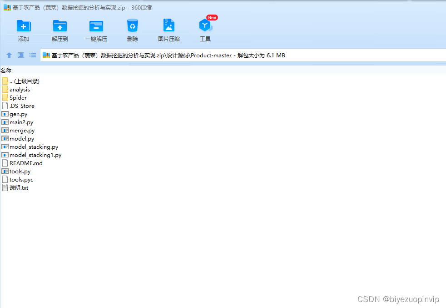Screen dimensions: 446x308
Task: Click the archive icon in the address bar
Action: (x=46, y=55)
